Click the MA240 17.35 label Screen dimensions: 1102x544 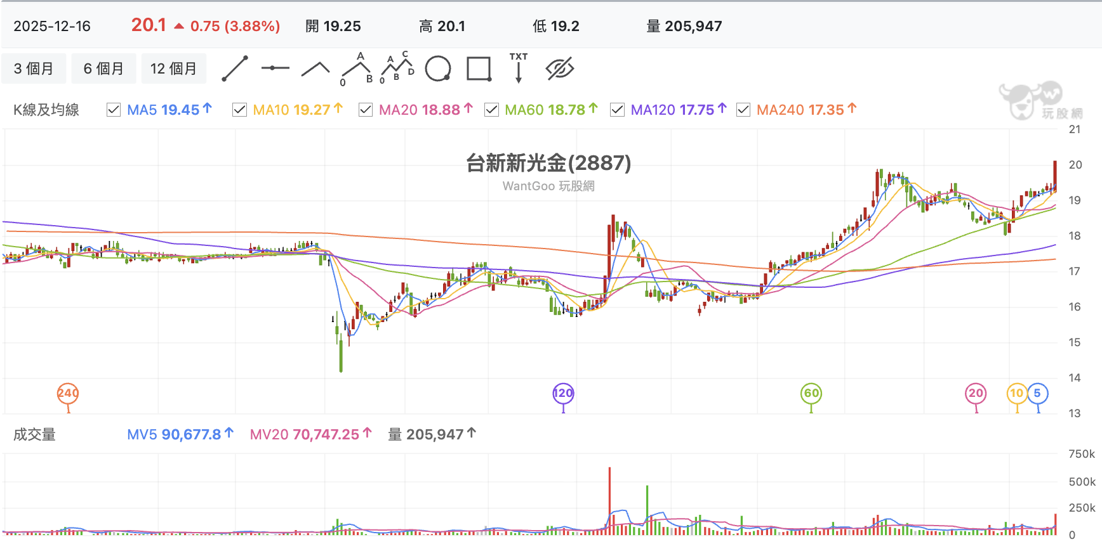(807, 110)
